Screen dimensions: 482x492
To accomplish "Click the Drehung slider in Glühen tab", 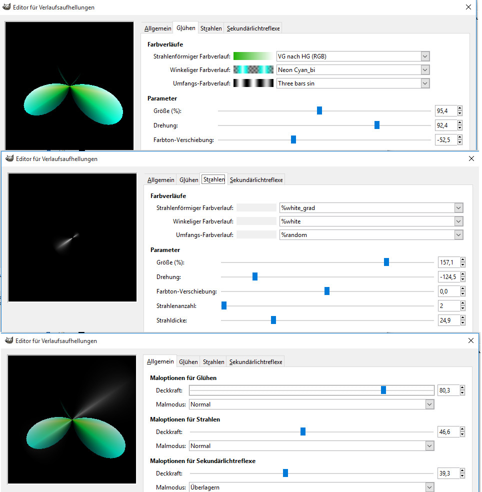I will click(377, 125).
